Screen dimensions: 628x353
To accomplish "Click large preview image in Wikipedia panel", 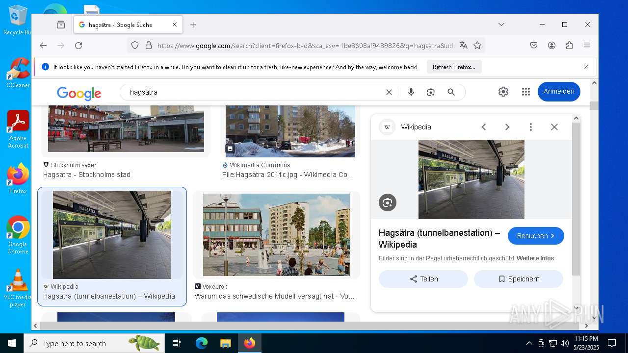I will click(x=471, y=179).
